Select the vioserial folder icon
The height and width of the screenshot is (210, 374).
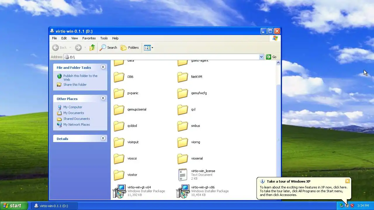183,159
